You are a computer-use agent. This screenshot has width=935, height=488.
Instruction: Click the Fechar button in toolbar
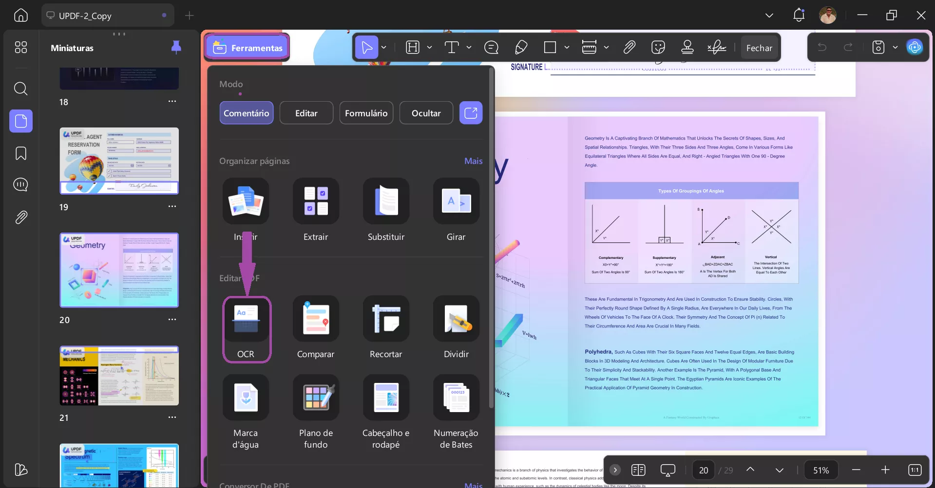pyautogui.click(x=759, y=48)
